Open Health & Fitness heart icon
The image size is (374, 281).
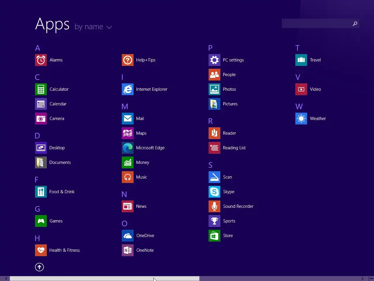[41, 250]
